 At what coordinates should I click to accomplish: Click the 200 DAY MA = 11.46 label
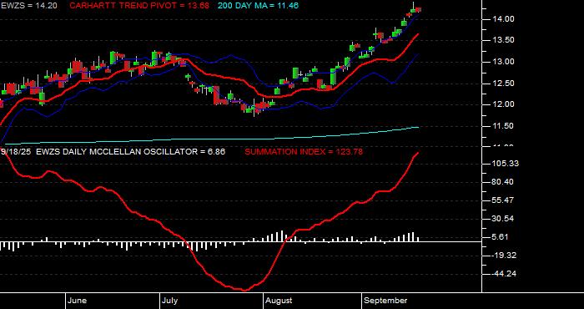click(258, 6)
